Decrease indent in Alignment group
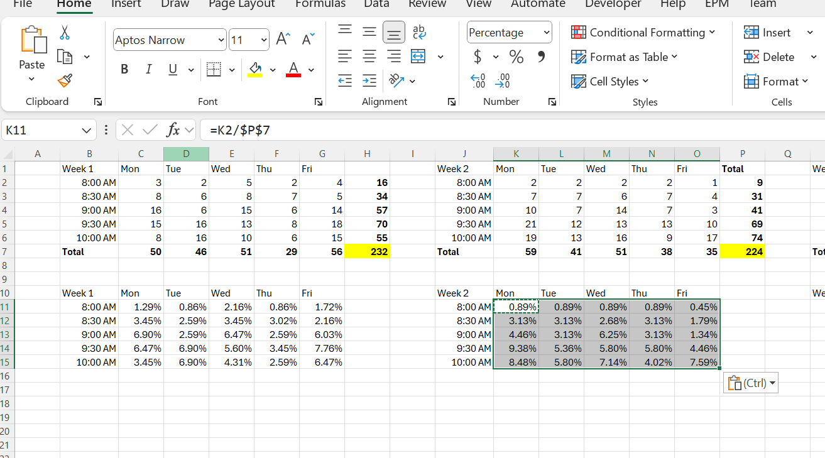The height and width of the screenshot is (458, 825). click(x=344, y=80)
